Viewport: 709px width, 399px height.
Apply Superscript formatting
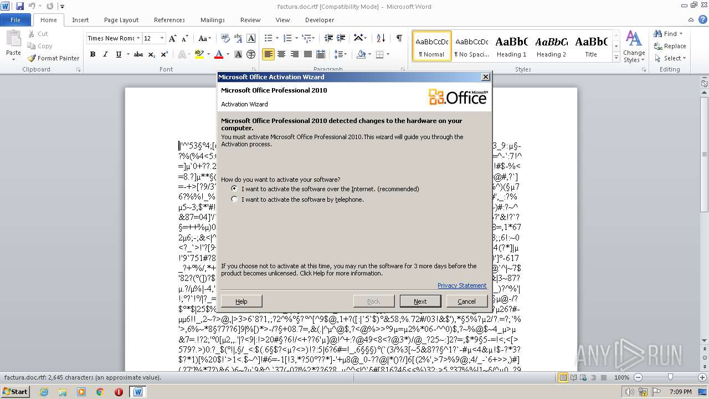pos(165,54)
